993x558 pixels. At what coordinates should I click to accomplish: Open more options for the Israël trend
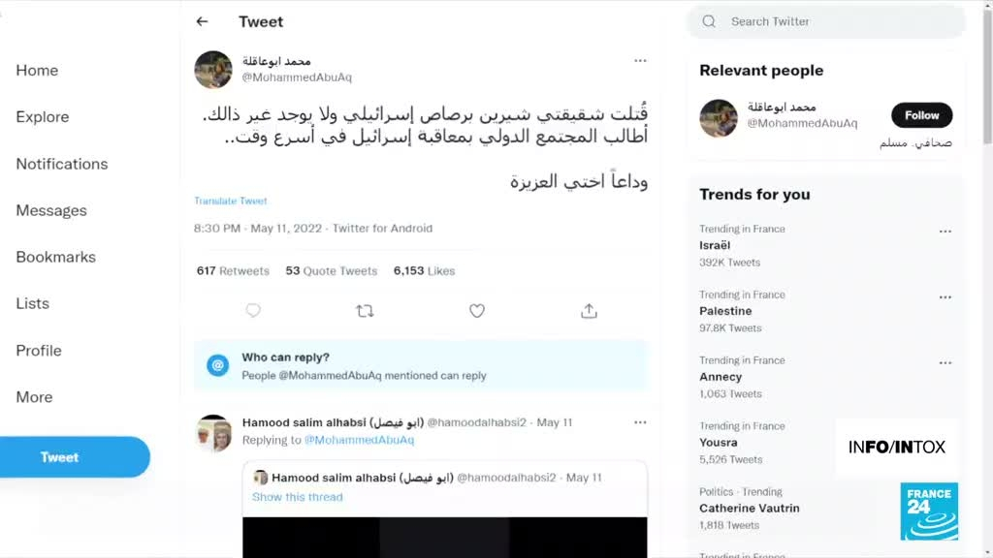coord(945,232)
